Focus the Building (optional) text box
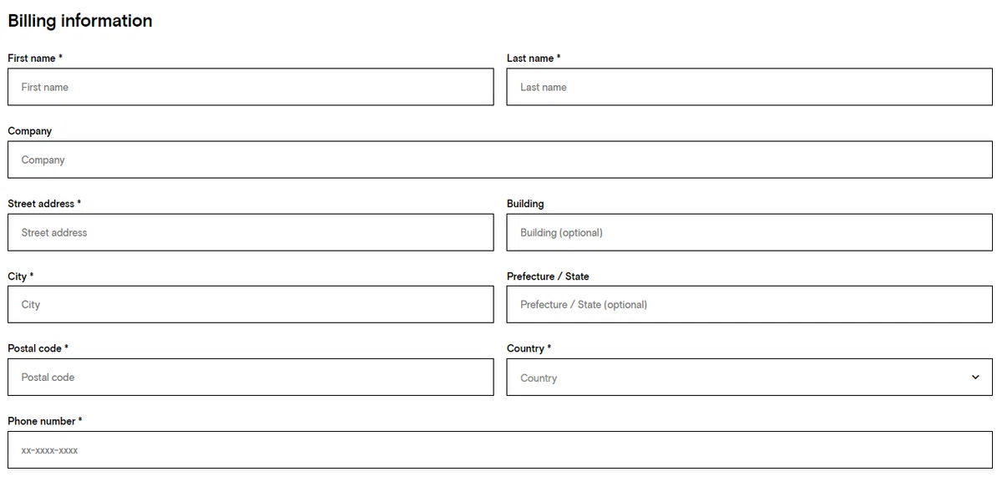The image size is (1002, 492). click(750, 232)
